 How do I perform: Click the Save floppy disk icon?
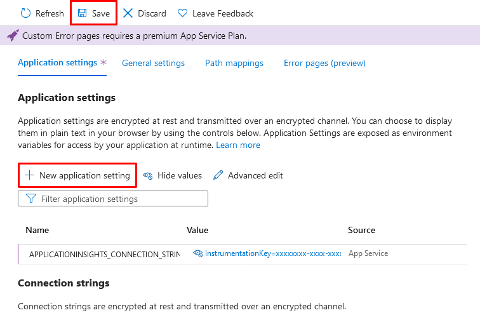tap(82, 13)
